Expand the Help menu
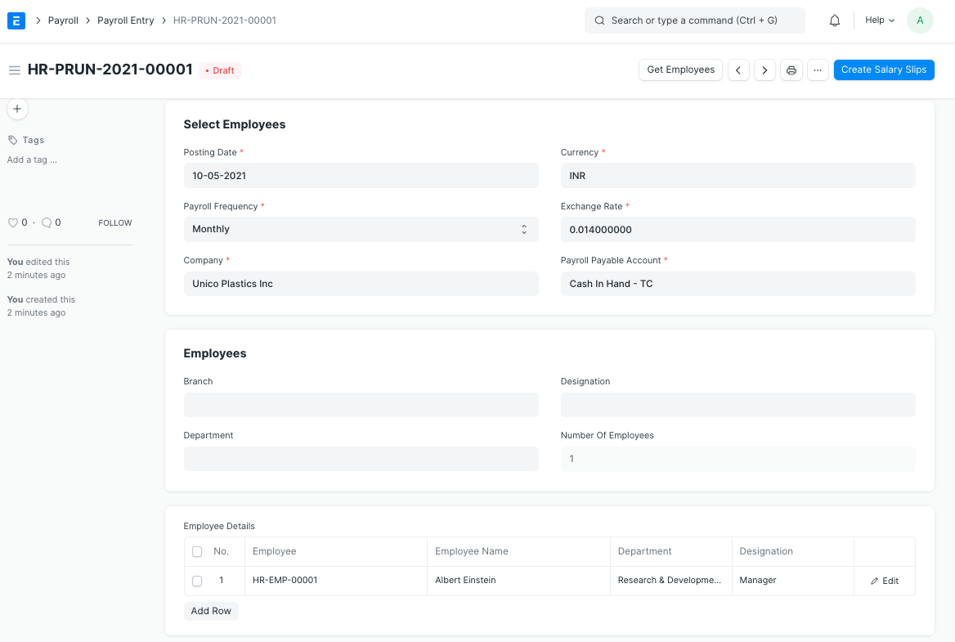Viewport: 955px width, 642px height. [x=878, y=20]
